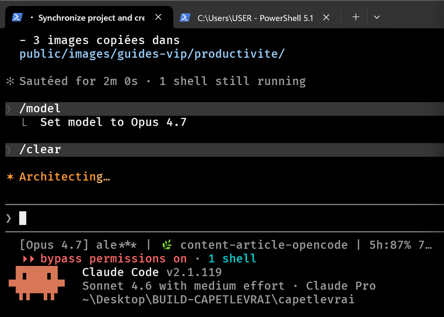
Task: Click the prompt chevron before the cursor
Action: click(x=9, y=218)
